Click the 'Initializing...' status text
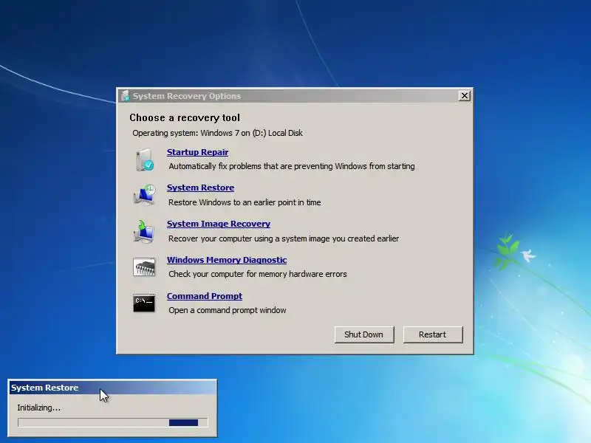 click(x=39, y=408)
